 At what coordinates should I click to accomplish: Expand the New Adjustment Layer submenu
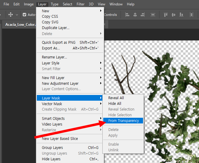click(70, 84)
